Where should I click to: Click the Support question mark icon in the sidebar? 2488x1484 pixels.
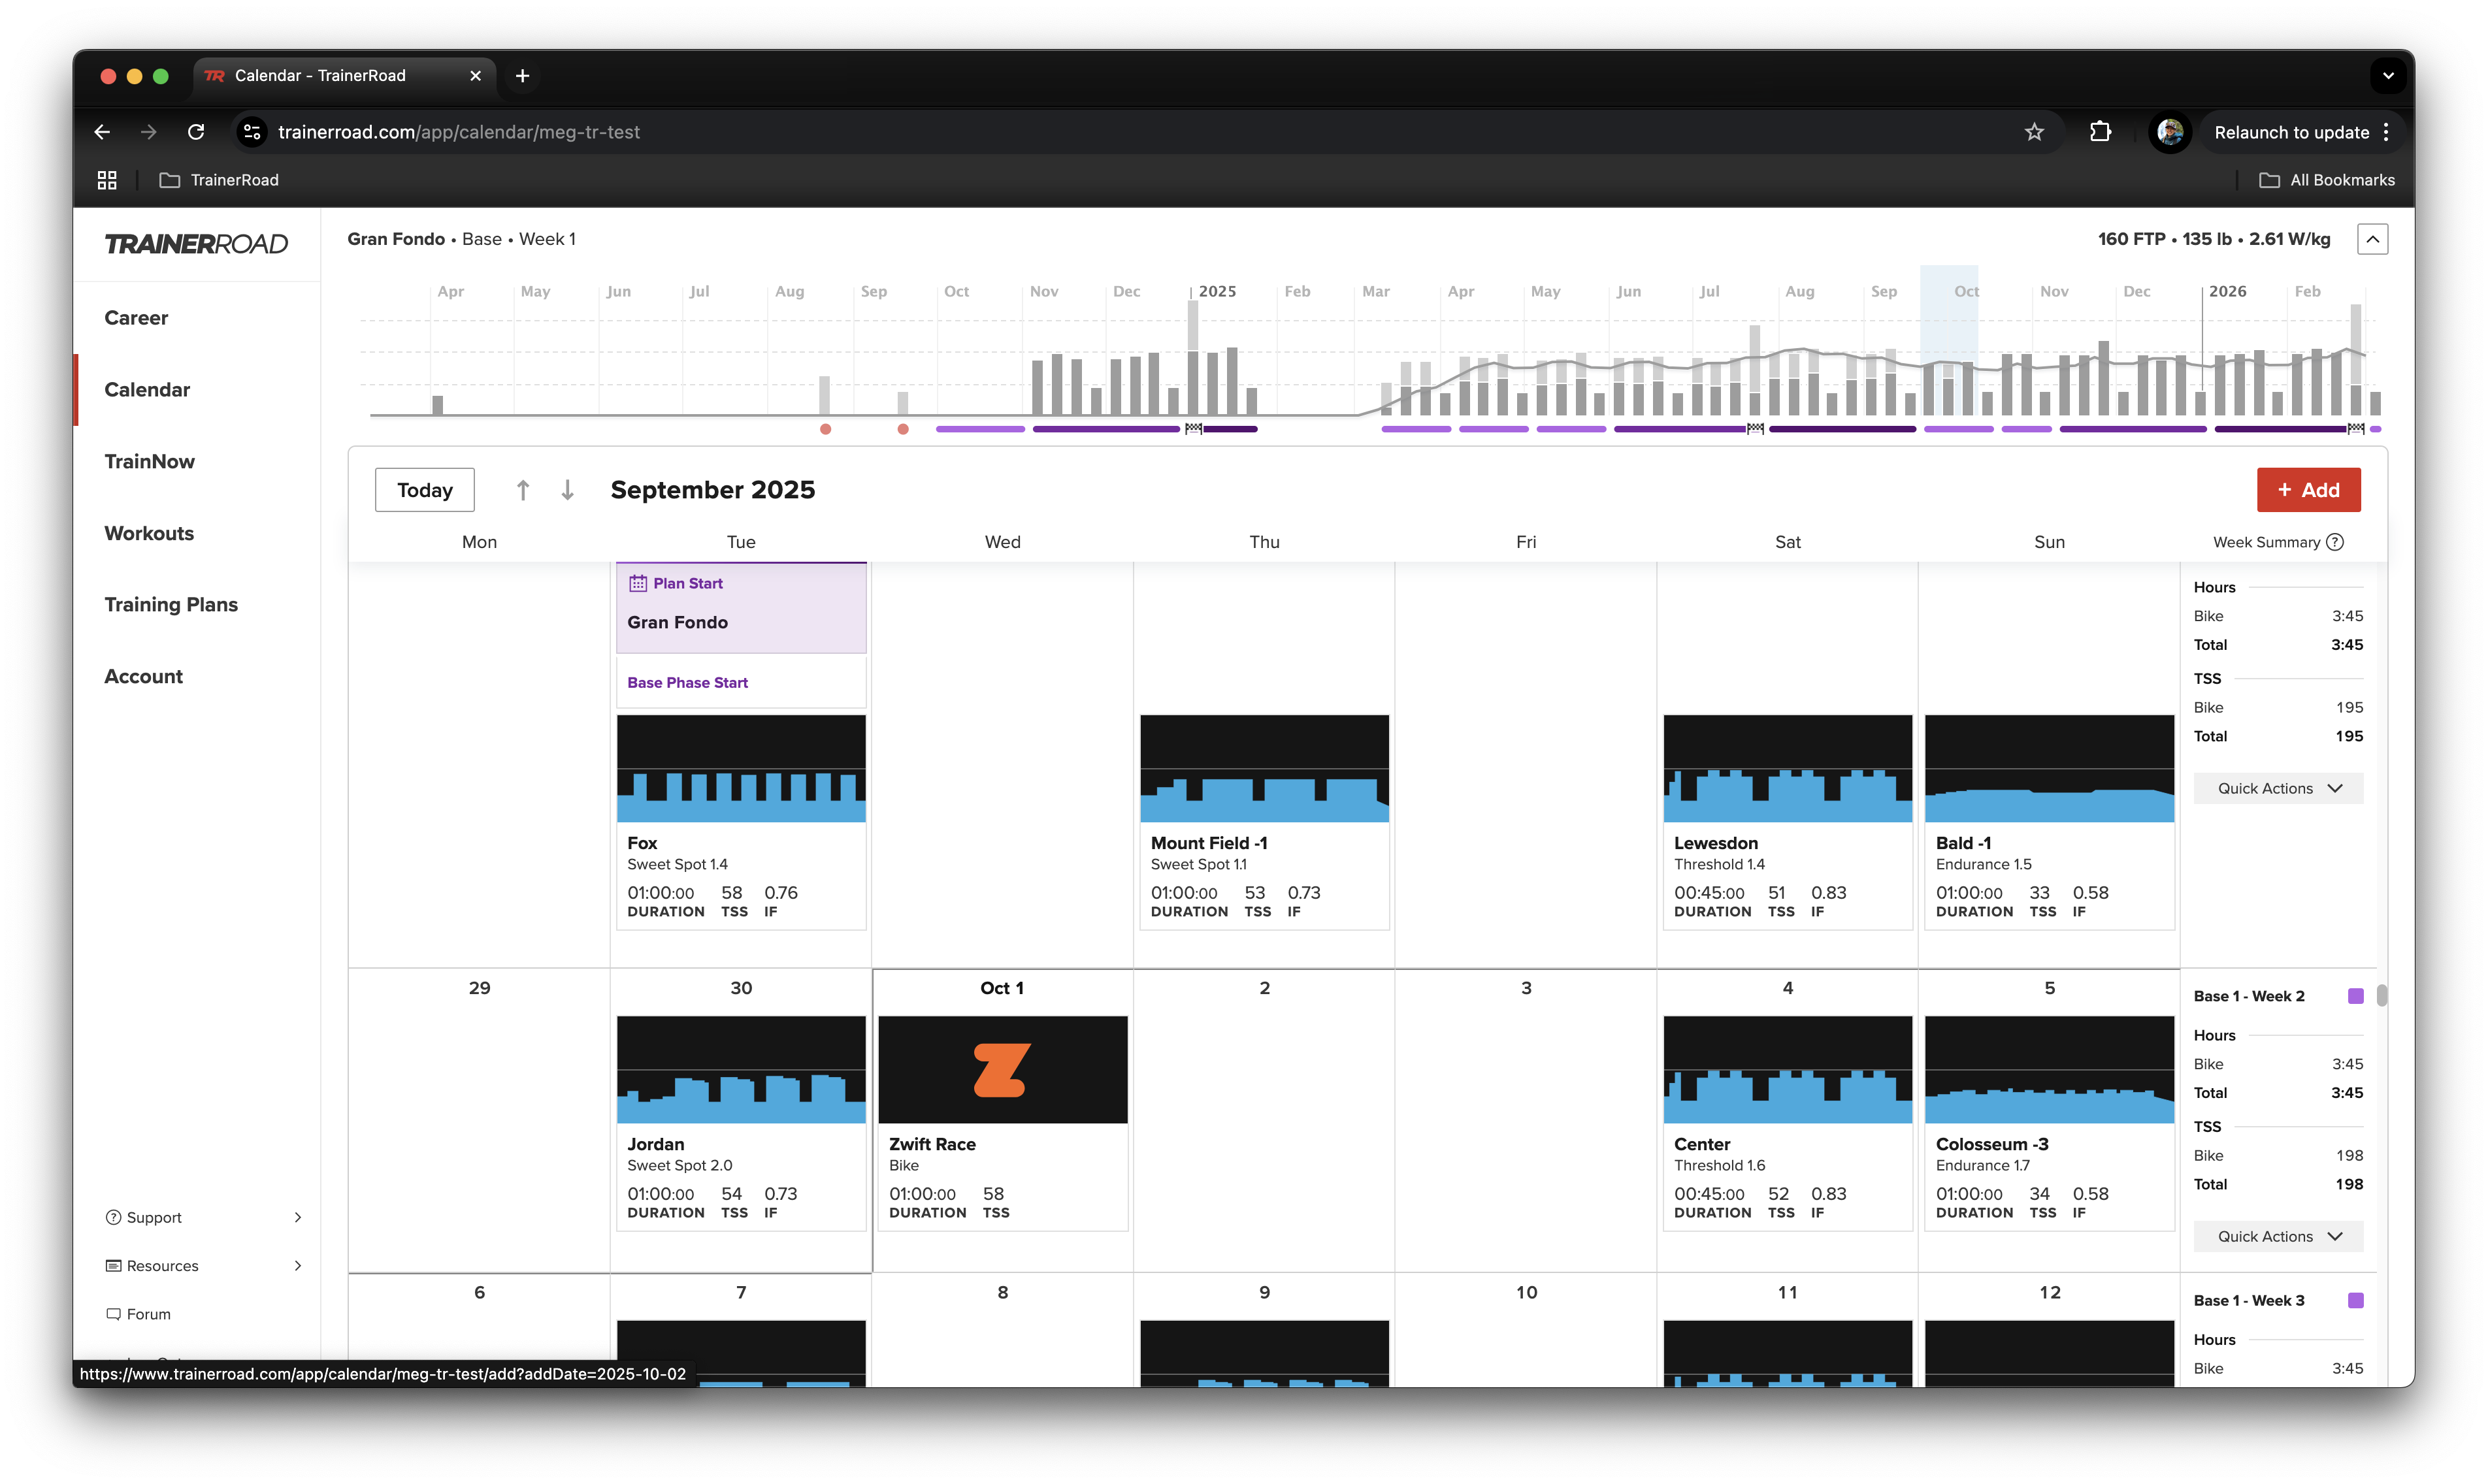(113, 1217)
